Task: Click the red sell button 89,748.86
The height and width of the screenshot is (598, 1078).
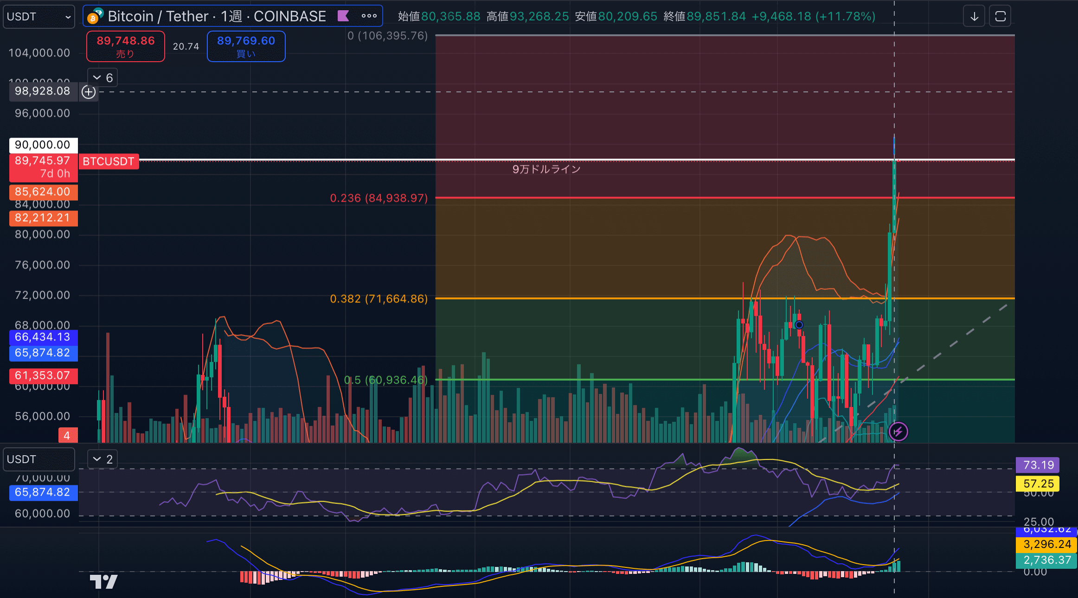Action: pos(126,46)
